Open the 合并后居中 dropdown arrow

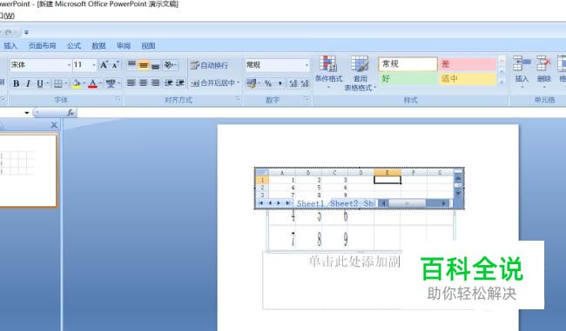click(239, 83)
